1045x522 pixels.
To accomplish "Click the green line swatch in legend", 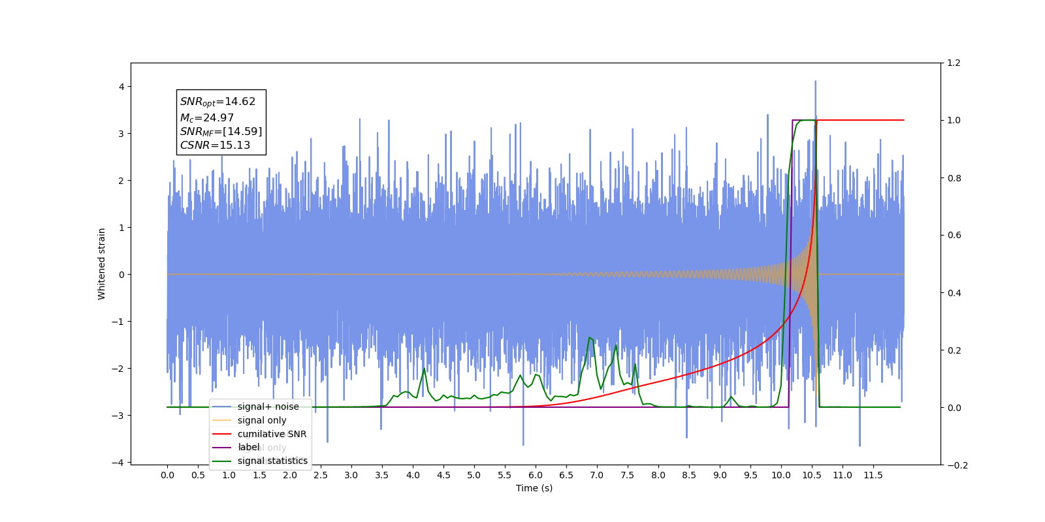I will [222, 461].
